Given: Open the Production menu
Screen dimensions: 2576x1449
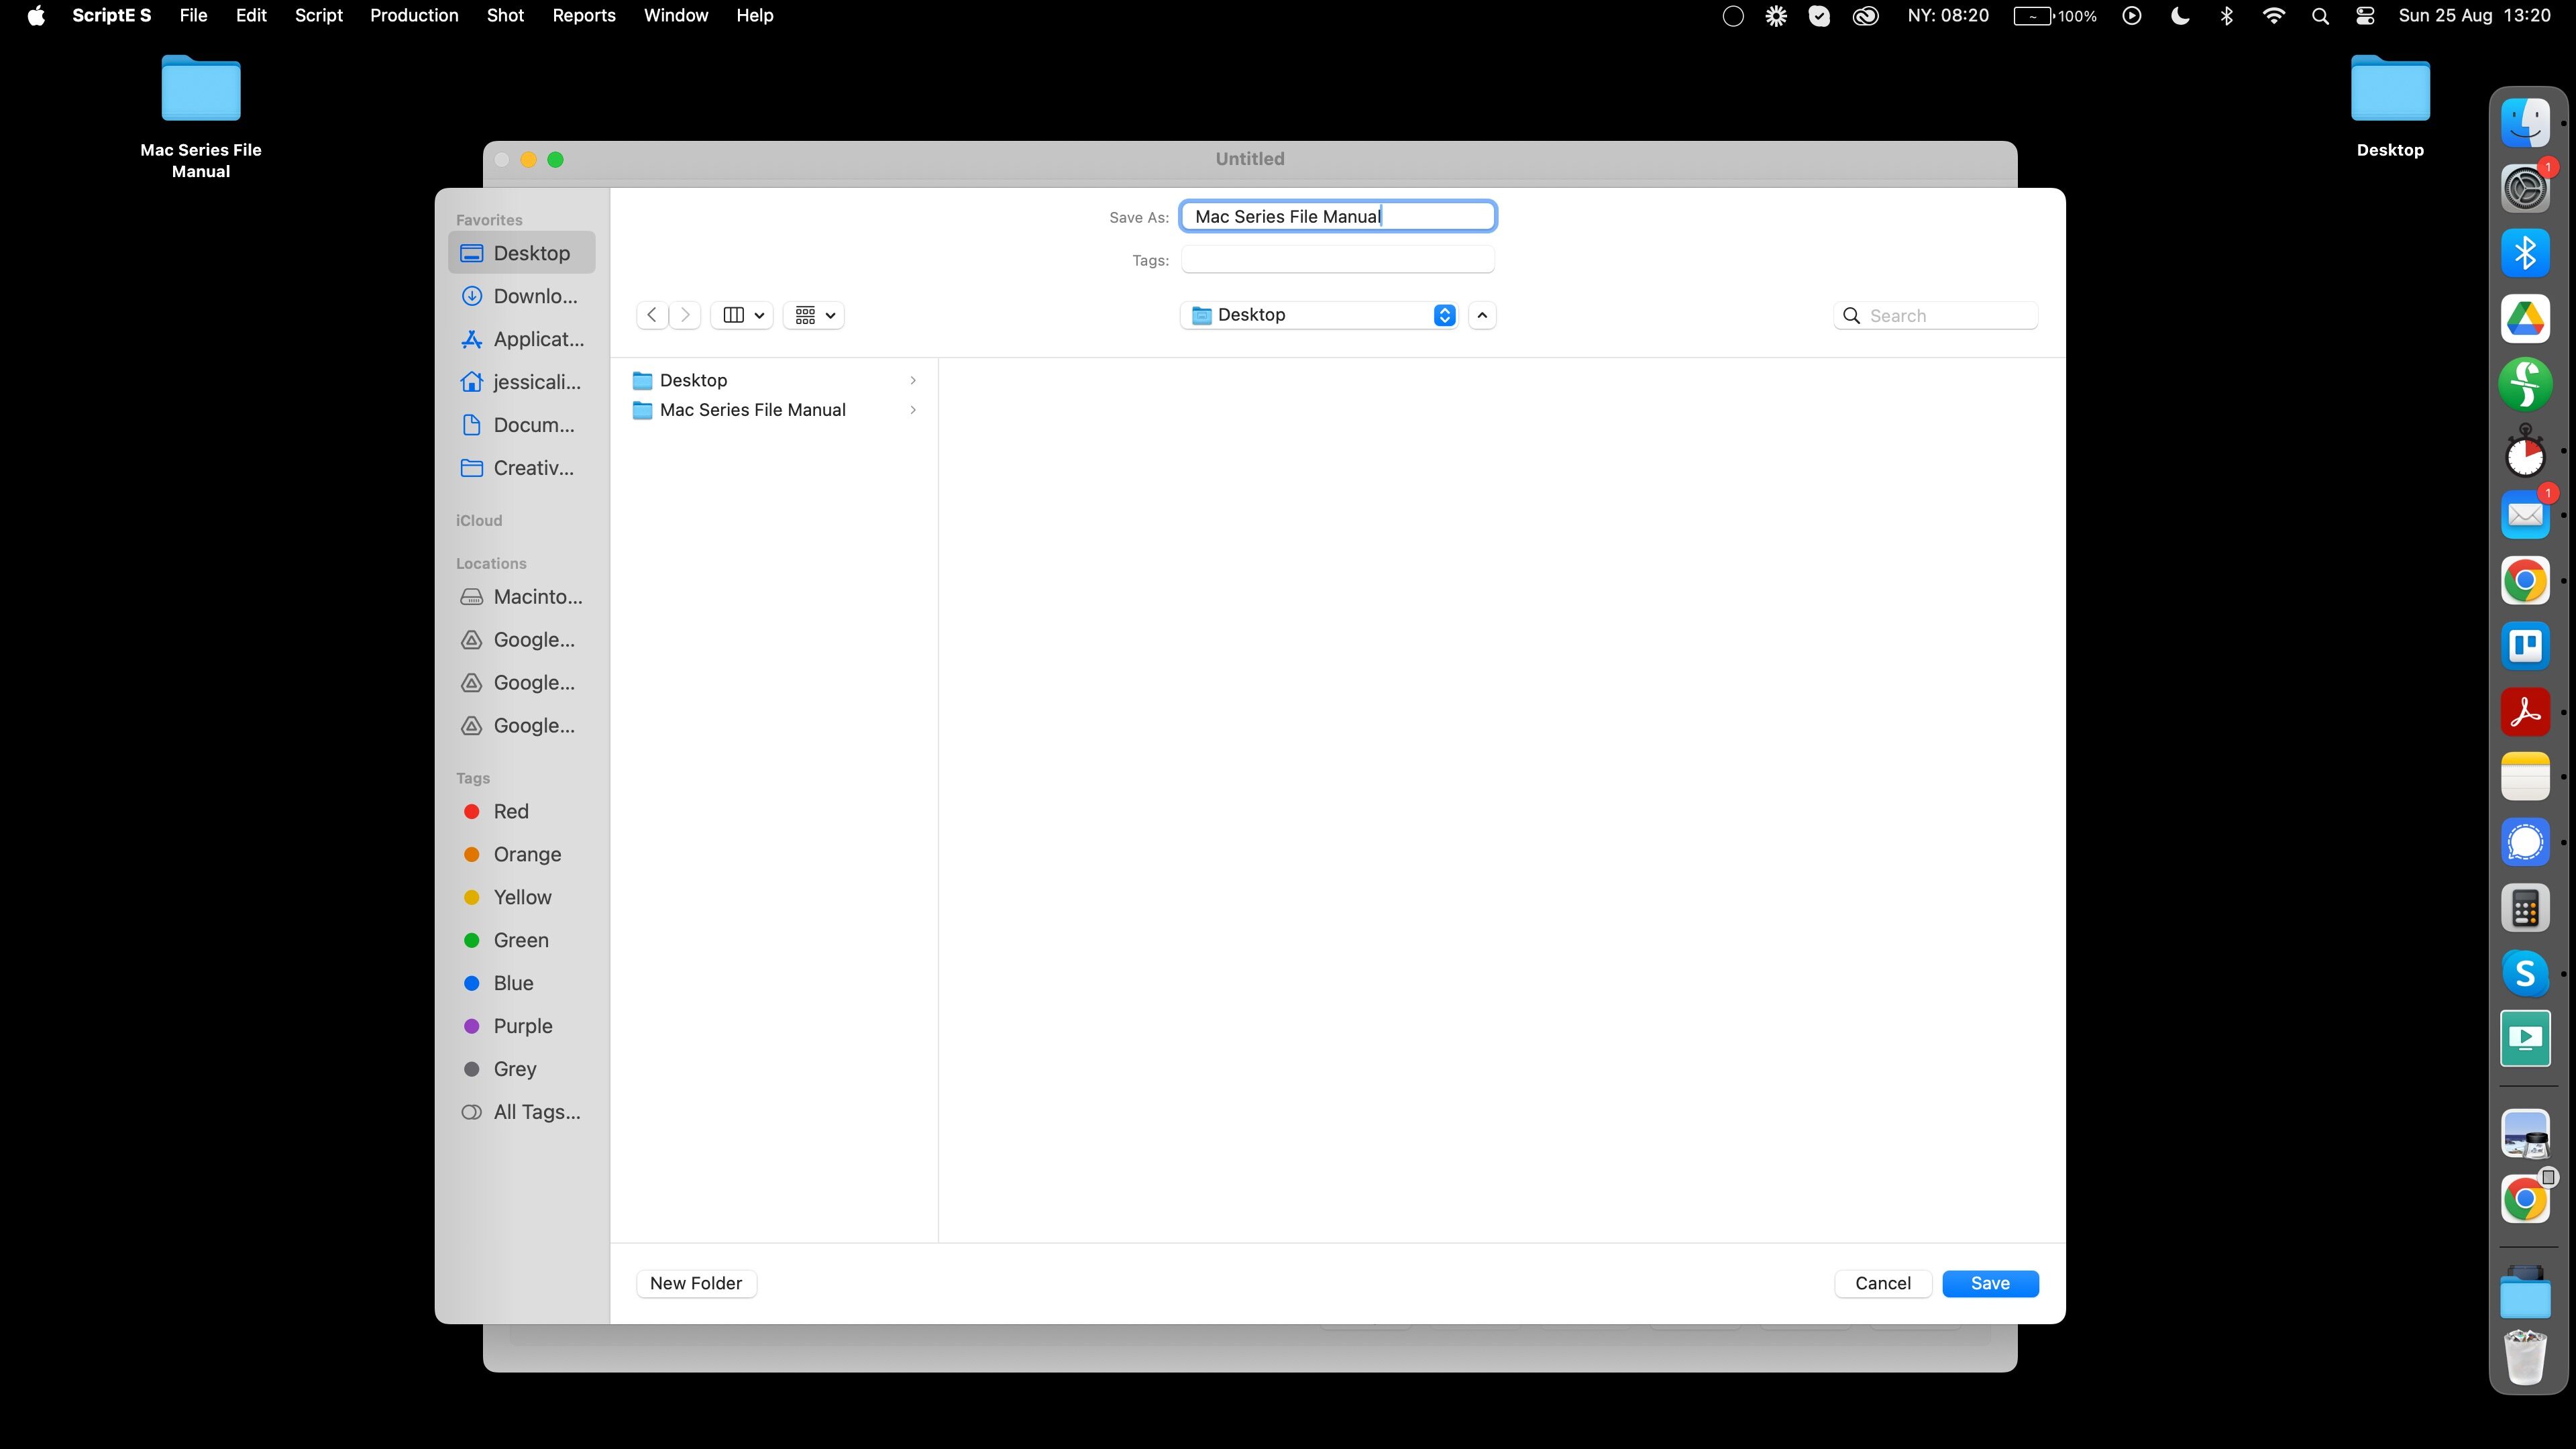Looking at the screenshot, I should (x=414, y=16).
